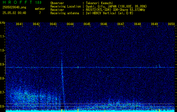Click the 0649 time tick label
The width and height of the screenshot is (177, 112).
click(x=154, y=24)
